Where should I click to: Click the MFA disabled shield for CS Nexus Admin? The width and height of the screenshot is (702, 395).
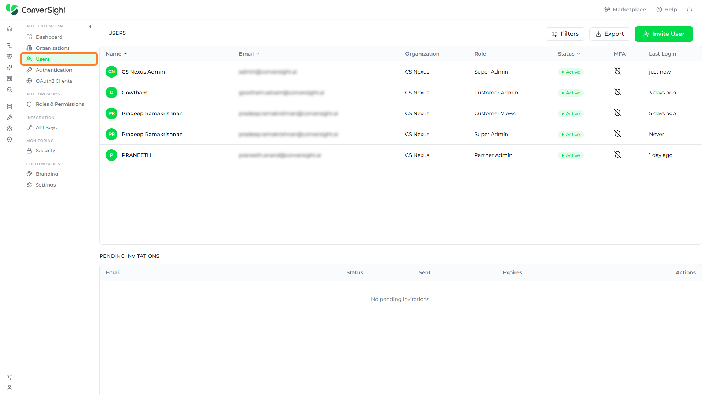coord(618,71)
